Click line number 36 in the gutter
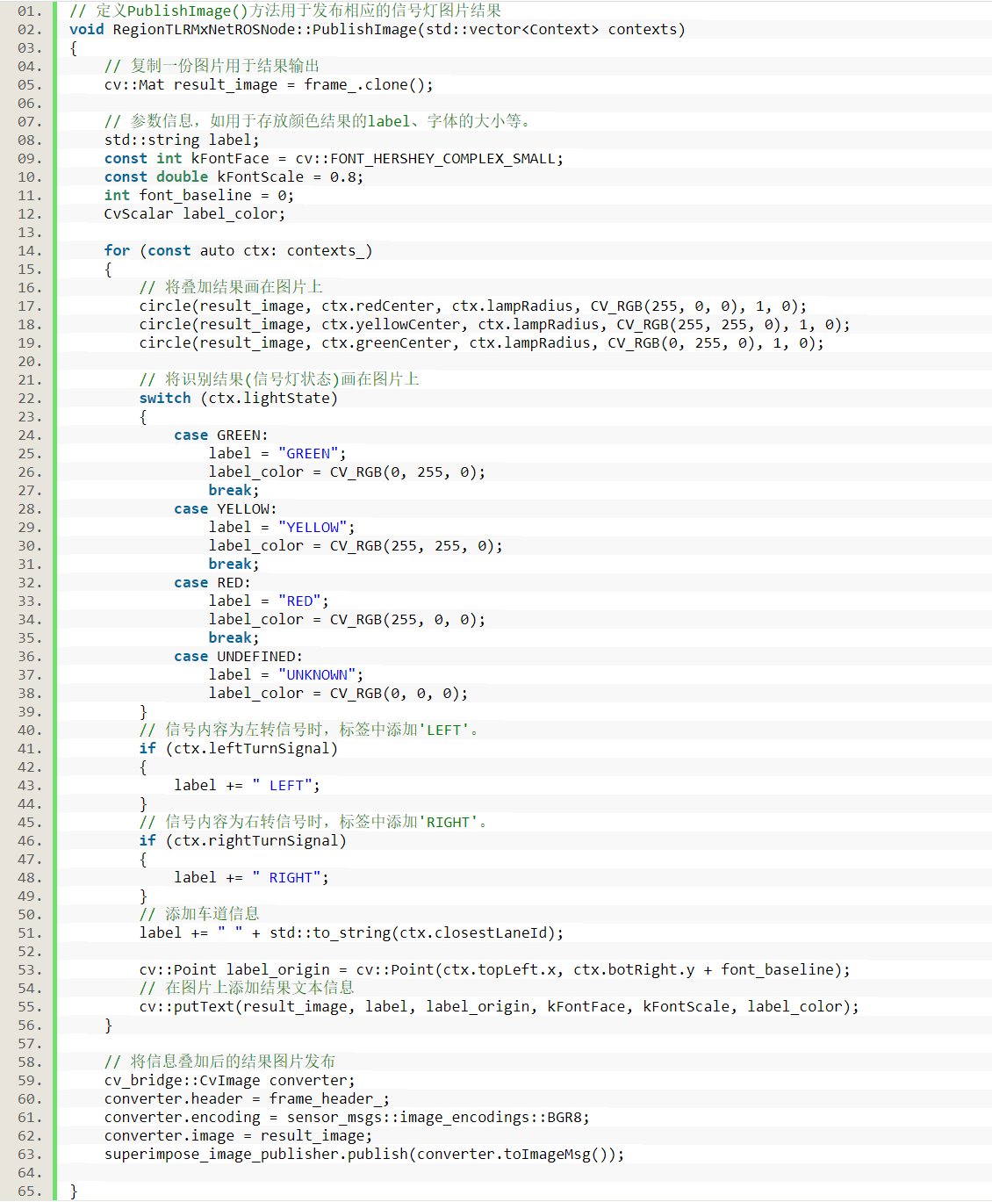The image size is (992, 1202). click(28, 656)
